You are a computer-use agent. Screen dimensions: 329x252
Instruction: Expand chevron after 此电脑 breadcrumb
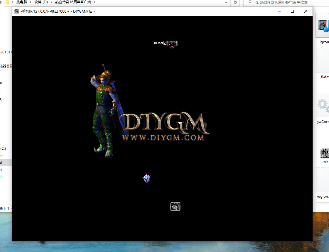(31, 2)
